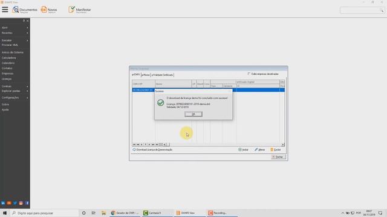Open Documentos search in the toolbar

[25, 10]
